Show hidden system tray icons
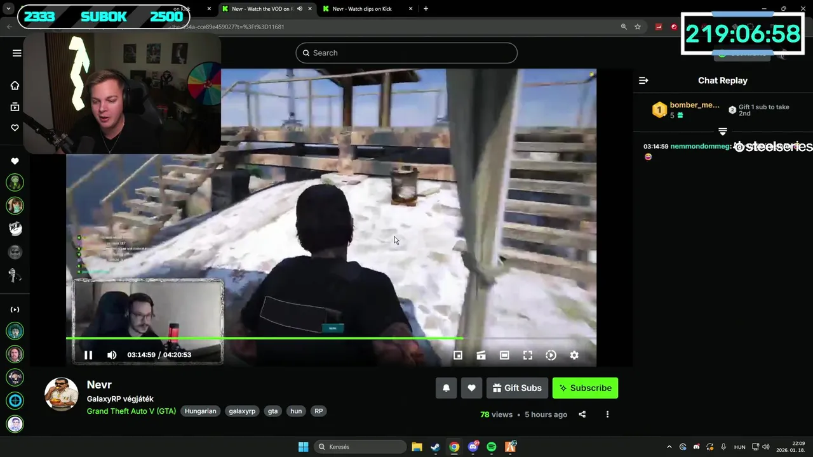This screenshot has height=457, width=813. click(x=669, y=447)
